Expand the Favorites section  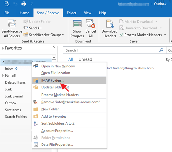click(x=3, y=48)
